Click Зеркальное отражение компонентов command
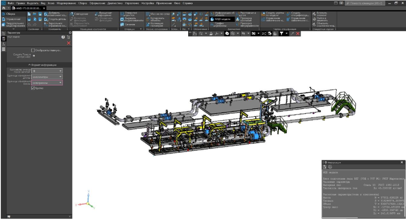Screen dimensions: 406x220 [55, 24]
